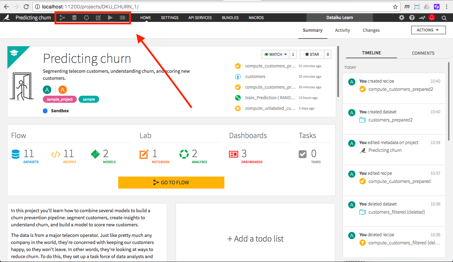Viewport: 453px width, 262px height.
Task: Click the browser address bar
Action: (216, 7)
